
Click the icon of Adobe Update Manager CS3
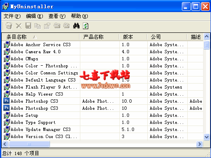tap(7, 129)
